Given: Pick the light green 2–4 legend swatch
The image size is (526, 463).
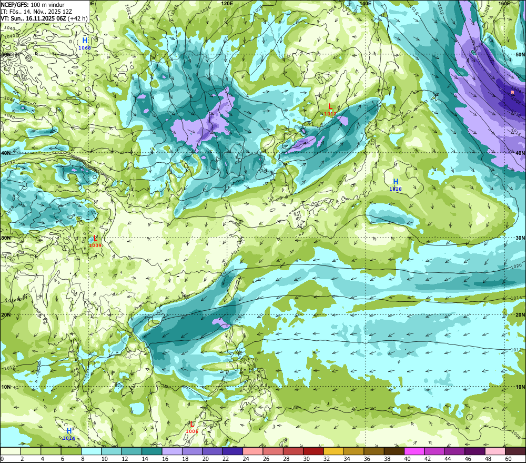Looking at the screenshot, I should 31,451.
